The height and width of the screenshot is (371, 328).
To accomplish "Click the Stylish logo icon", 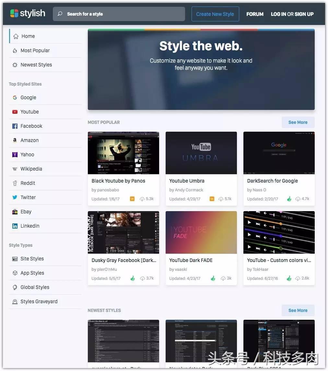I will coord(14,14).
